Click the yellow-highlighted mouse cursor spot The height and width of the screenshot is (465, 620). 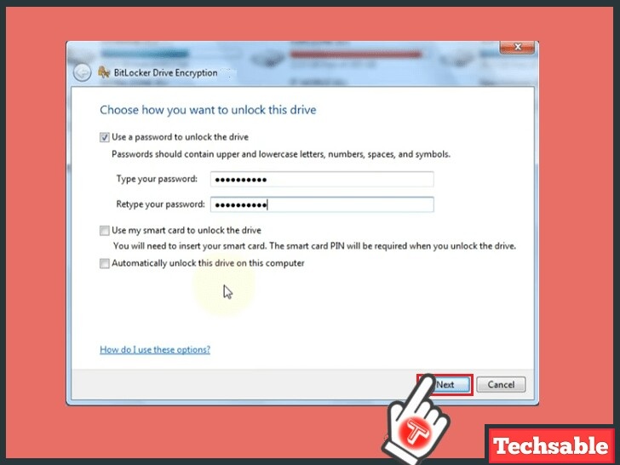224,288
